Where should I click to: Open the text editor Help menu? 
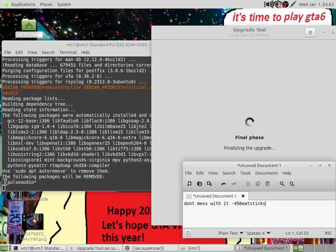(x=287, y=173)
